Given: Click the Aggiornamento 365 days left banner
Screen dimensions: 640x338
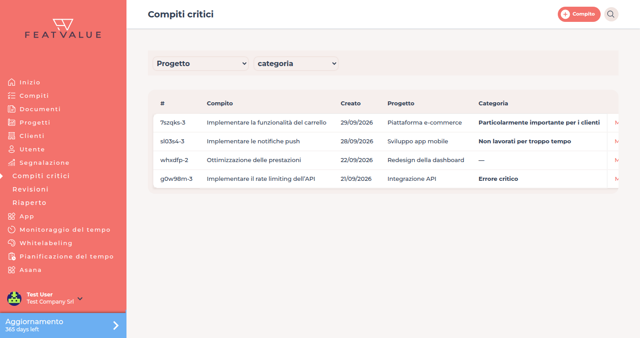Looking at the screenshot, I should (x=63, y=325).
